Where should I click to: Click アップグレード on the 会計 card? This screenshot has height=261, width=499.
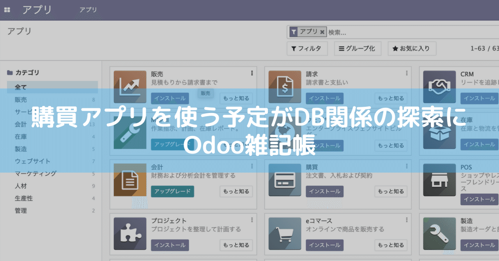[x=172, y=191]
